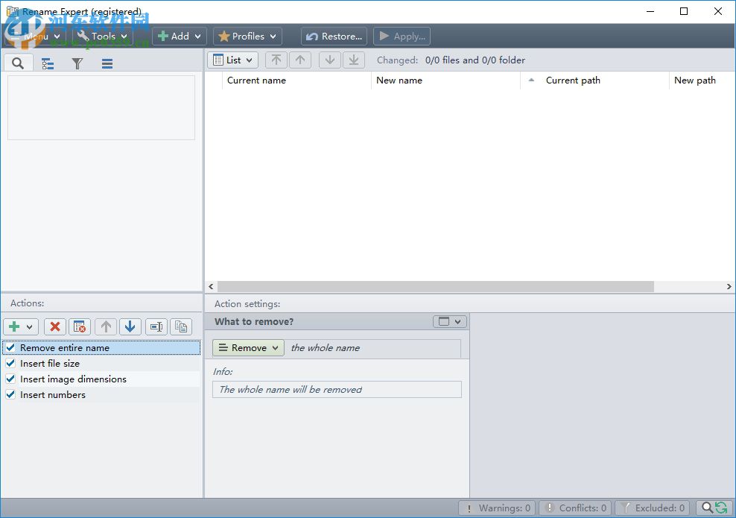
Task: Click the status bar preview refresh icon
Action: tap(714, 508)
